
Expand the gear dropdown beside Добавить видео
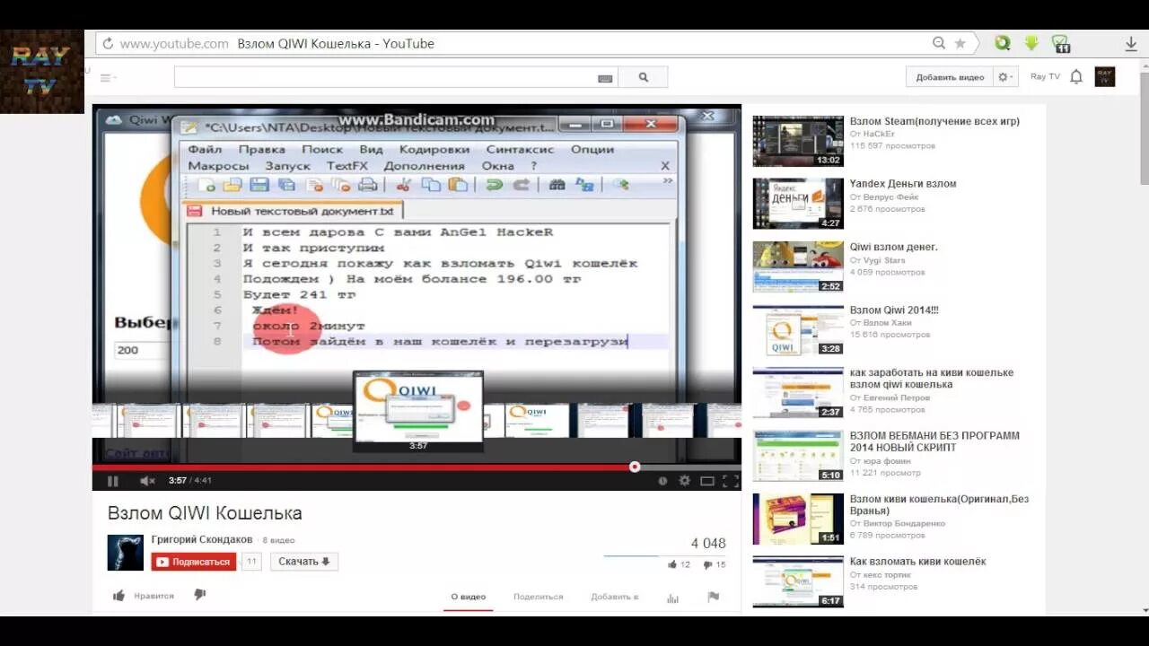tap(1006, 77)
